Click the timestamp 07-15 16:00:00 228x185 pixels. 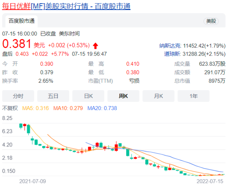pyautogui.click(x=20, y=34)
